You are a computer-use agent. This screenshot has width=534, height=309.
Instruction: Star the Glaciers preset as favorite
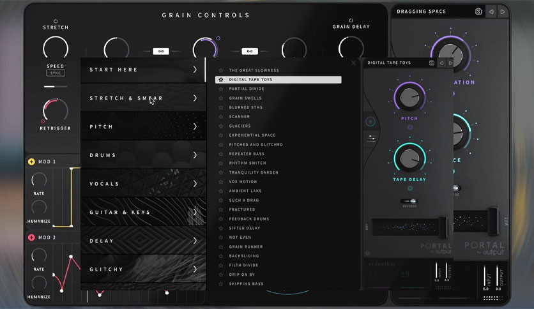[x=221, y=126]
